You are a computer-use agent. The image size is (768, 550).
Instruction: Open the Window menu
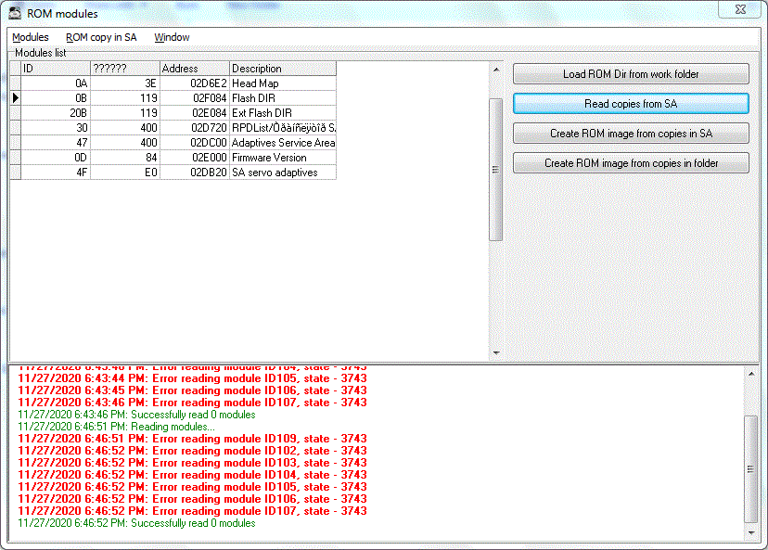pos(172,37)
